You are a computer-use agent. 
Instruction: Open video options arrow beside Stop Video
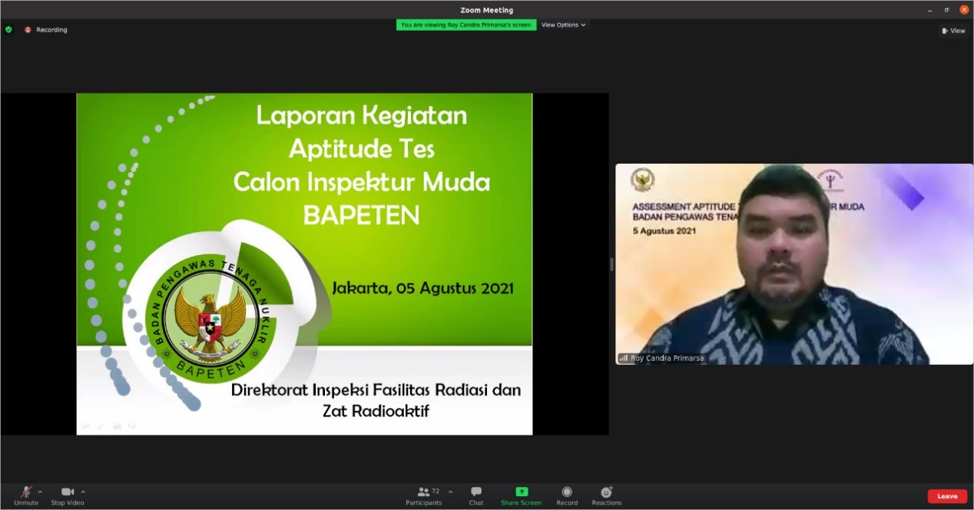pyautogui.click(x=83, y=492)
